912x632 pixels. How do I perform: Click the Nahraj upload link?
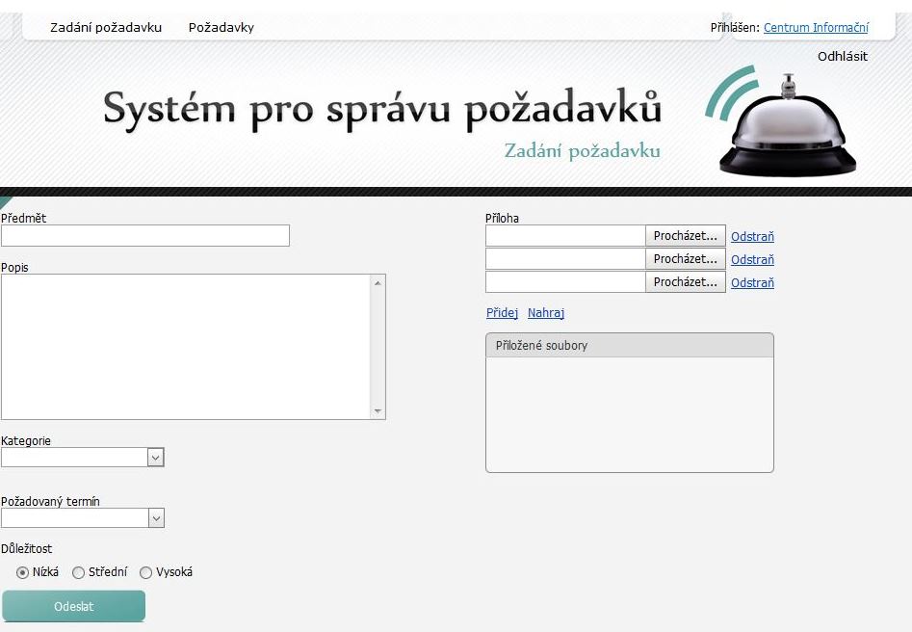(x=546, y=313)
